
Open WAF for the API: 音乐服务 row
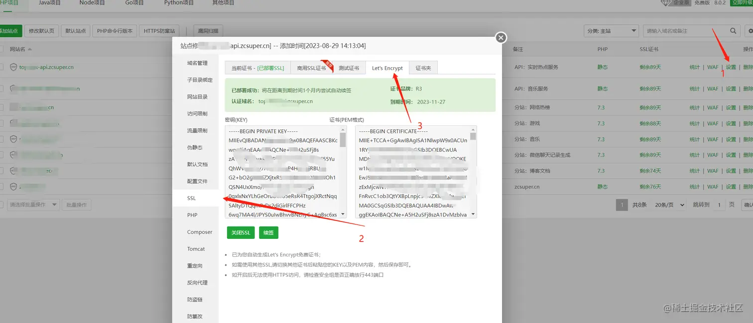[713, 89]
